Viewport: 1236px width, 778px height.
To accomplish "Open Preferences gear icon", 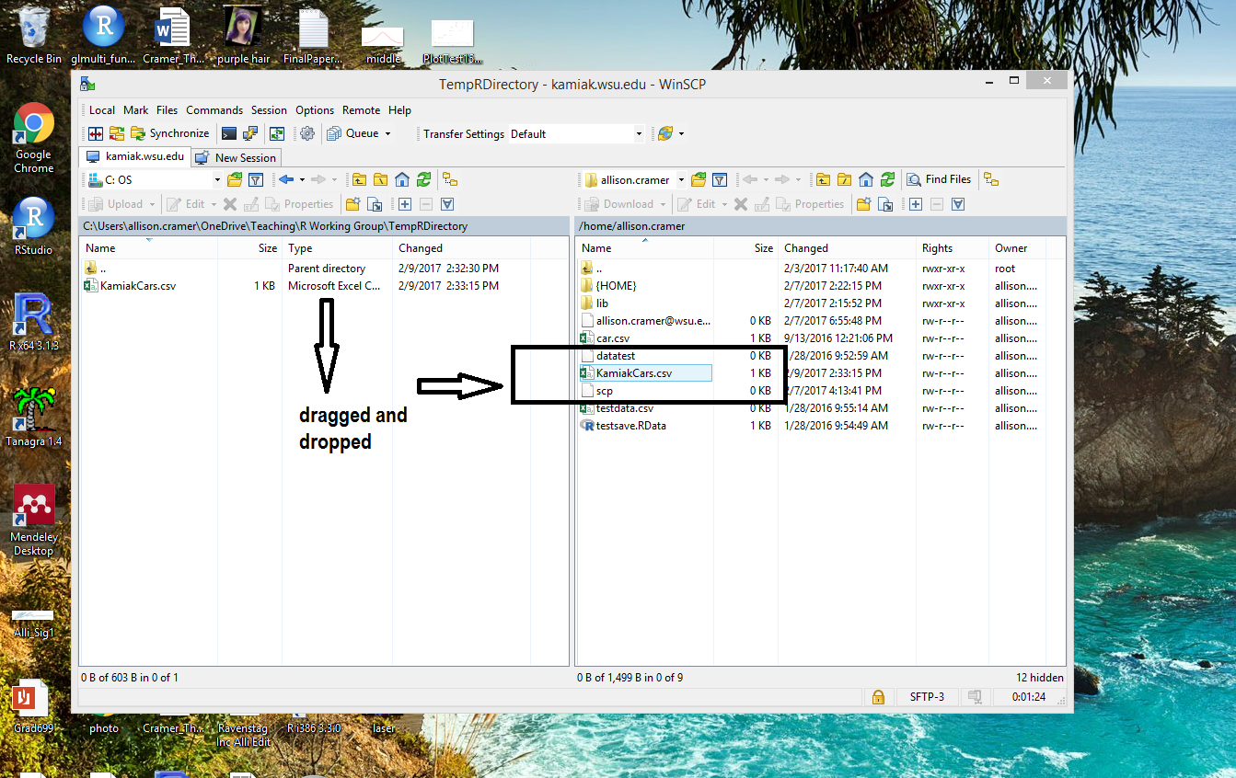I will pos(307,133).
